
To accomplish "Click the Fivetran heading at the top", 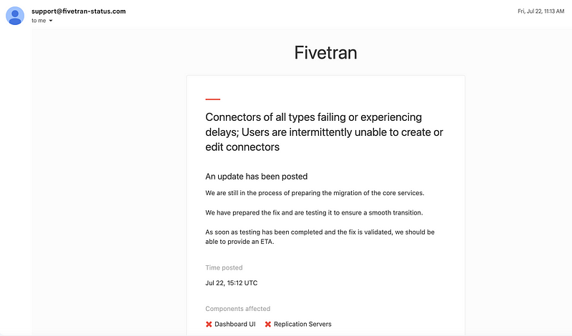I will point(325,52).
